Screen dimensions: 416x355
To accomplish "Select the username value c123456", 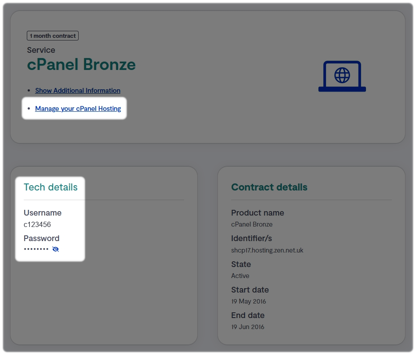I will point(37,224).
